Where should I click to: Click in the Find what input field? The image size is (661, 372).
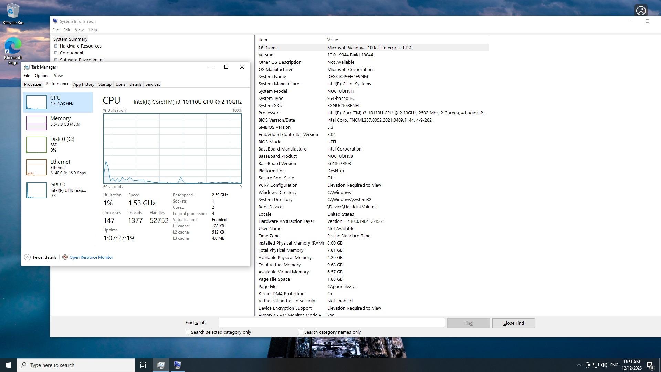pyautogui.click(x=331, y=323)
